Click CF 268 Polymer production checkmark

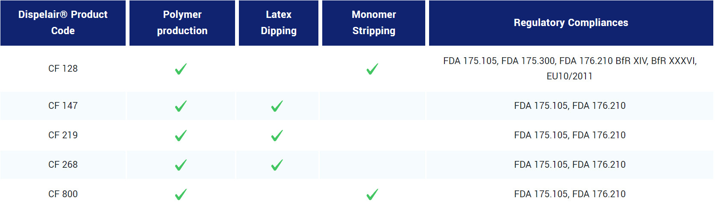tap(181, 165)
